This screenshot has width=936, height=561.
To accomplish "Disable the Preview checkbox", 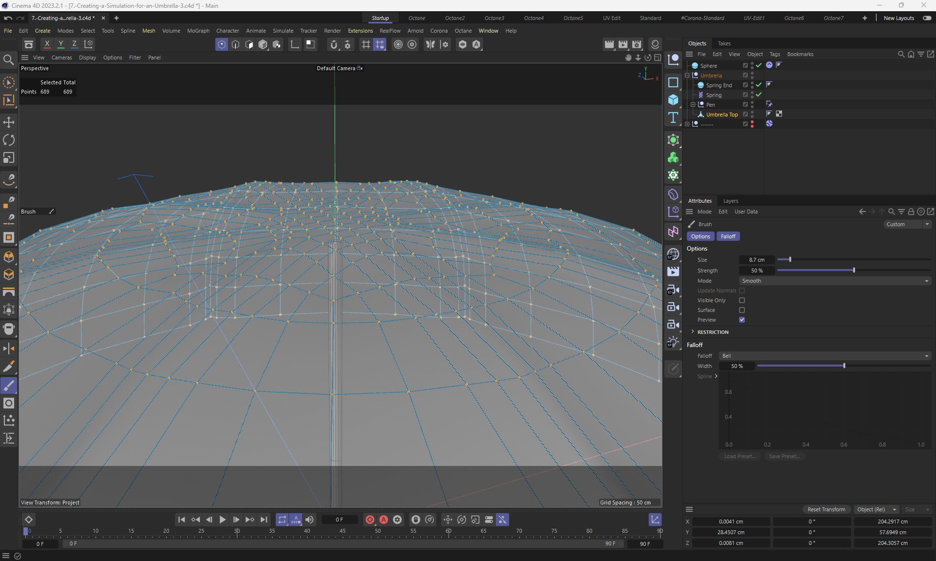I will coord(742,320).
